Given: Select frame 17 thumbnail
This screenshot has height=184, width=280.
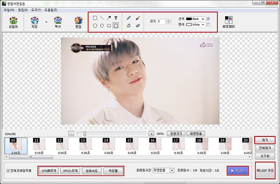Looking at the screenshot, I should 178,146.
